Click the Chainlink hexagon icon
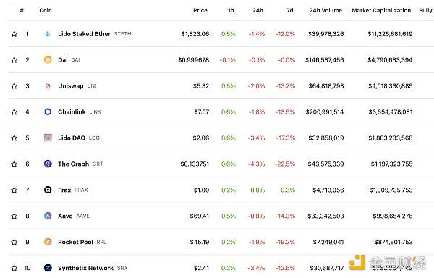The width and height of the screenshot is (434, 278). click(48, 112)
